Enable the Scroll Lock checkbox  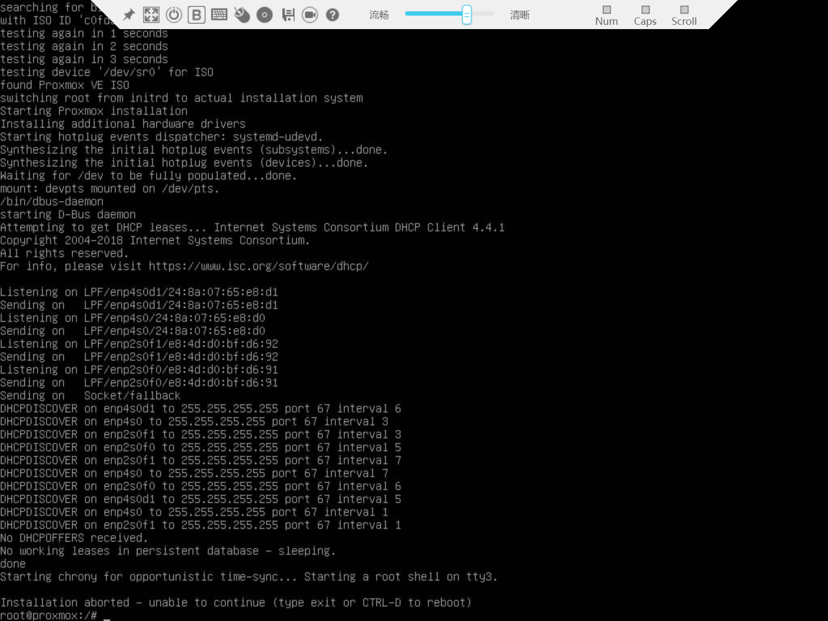[683, 9]
